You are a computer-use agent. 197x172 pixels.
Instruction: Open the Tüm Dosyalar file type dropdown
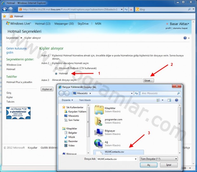(159, 159)
